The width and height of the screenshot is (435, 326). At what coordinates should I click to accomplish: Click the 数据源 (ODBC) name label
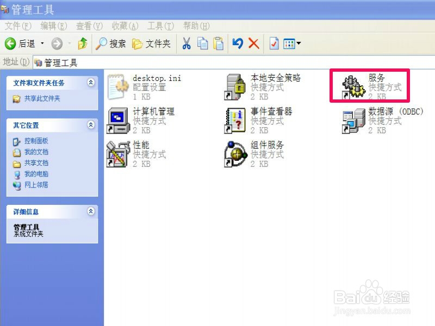tap(396, 112)
